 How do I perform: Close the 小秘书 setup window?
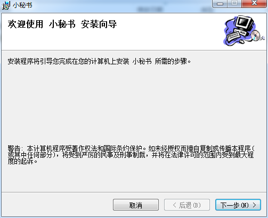click(x=254, y=3)
